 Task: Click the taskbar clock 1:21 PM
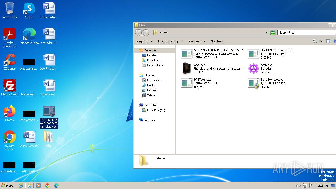click(322, 186)
